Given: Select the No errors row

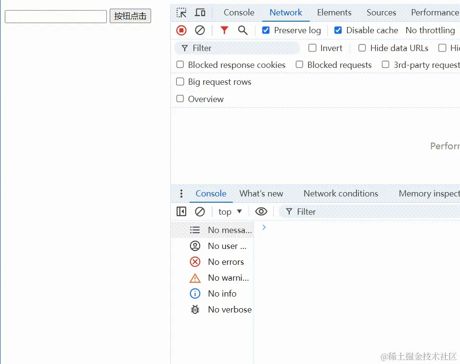Looking at the screenshot, I should pyautogui.click(x=212, y=261).
